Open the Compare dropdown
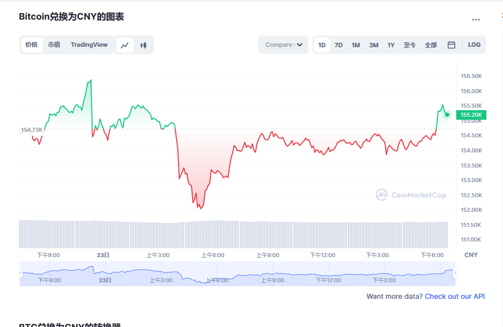 283,45
